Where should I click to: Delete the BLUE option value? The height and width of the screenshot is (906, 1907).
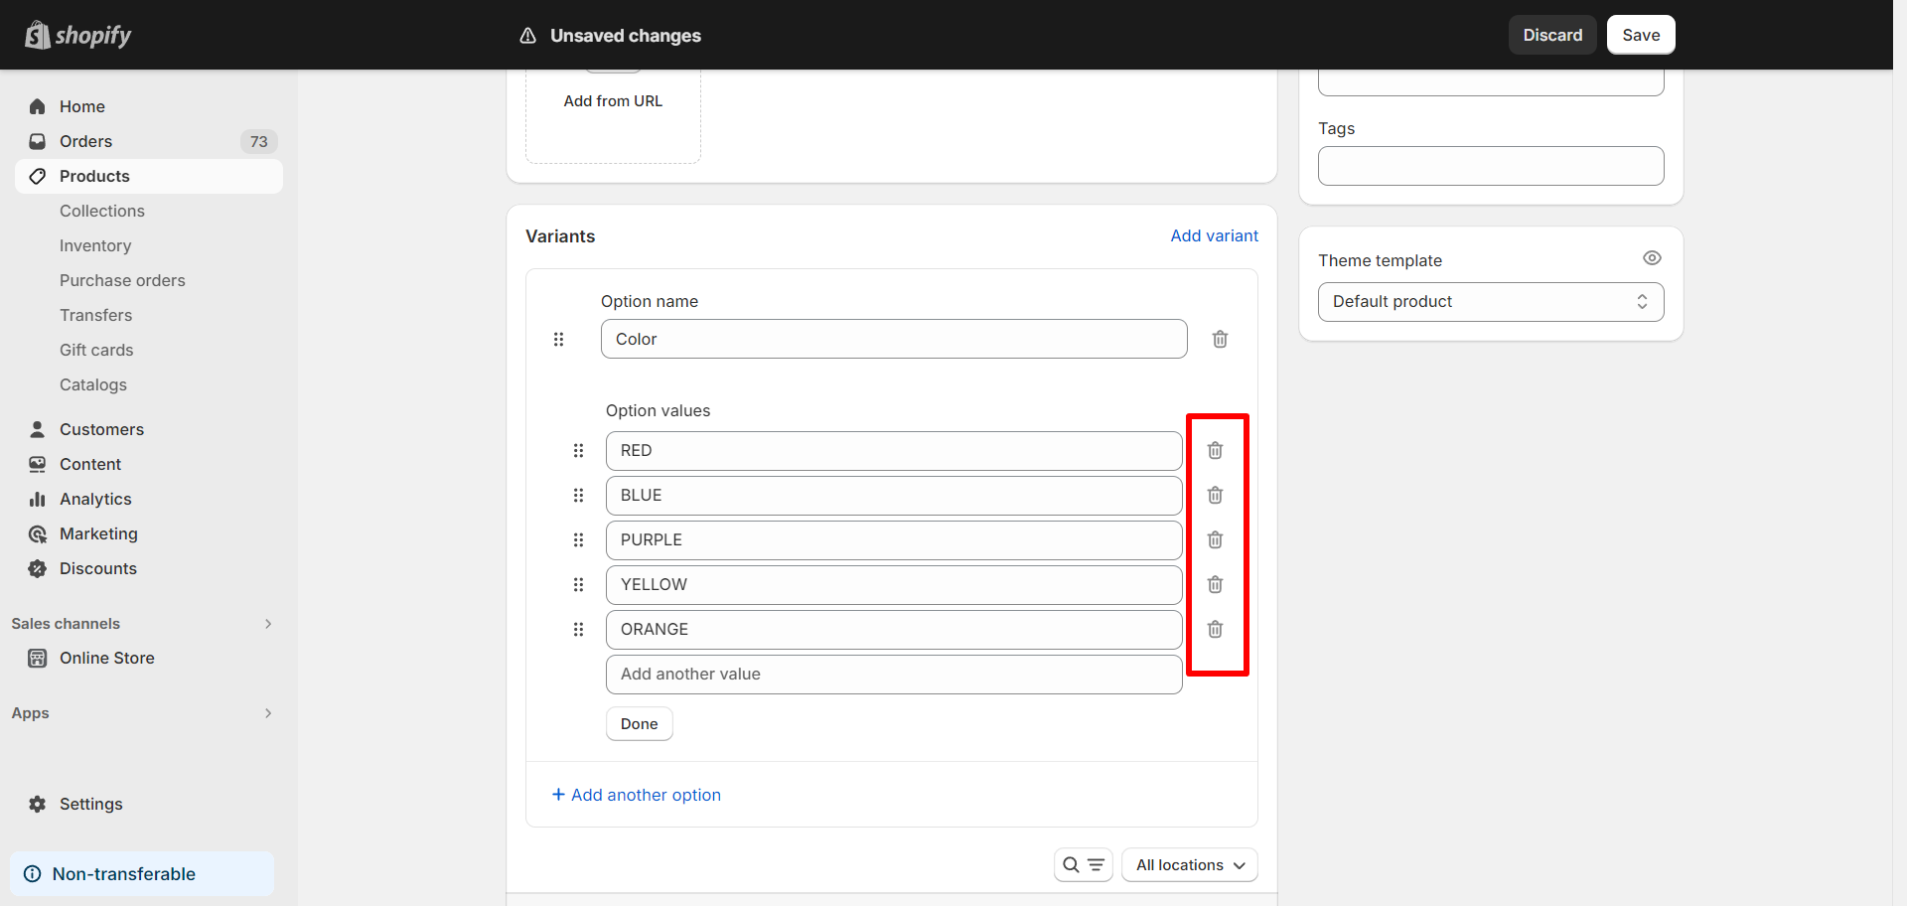coord(1215,496)
